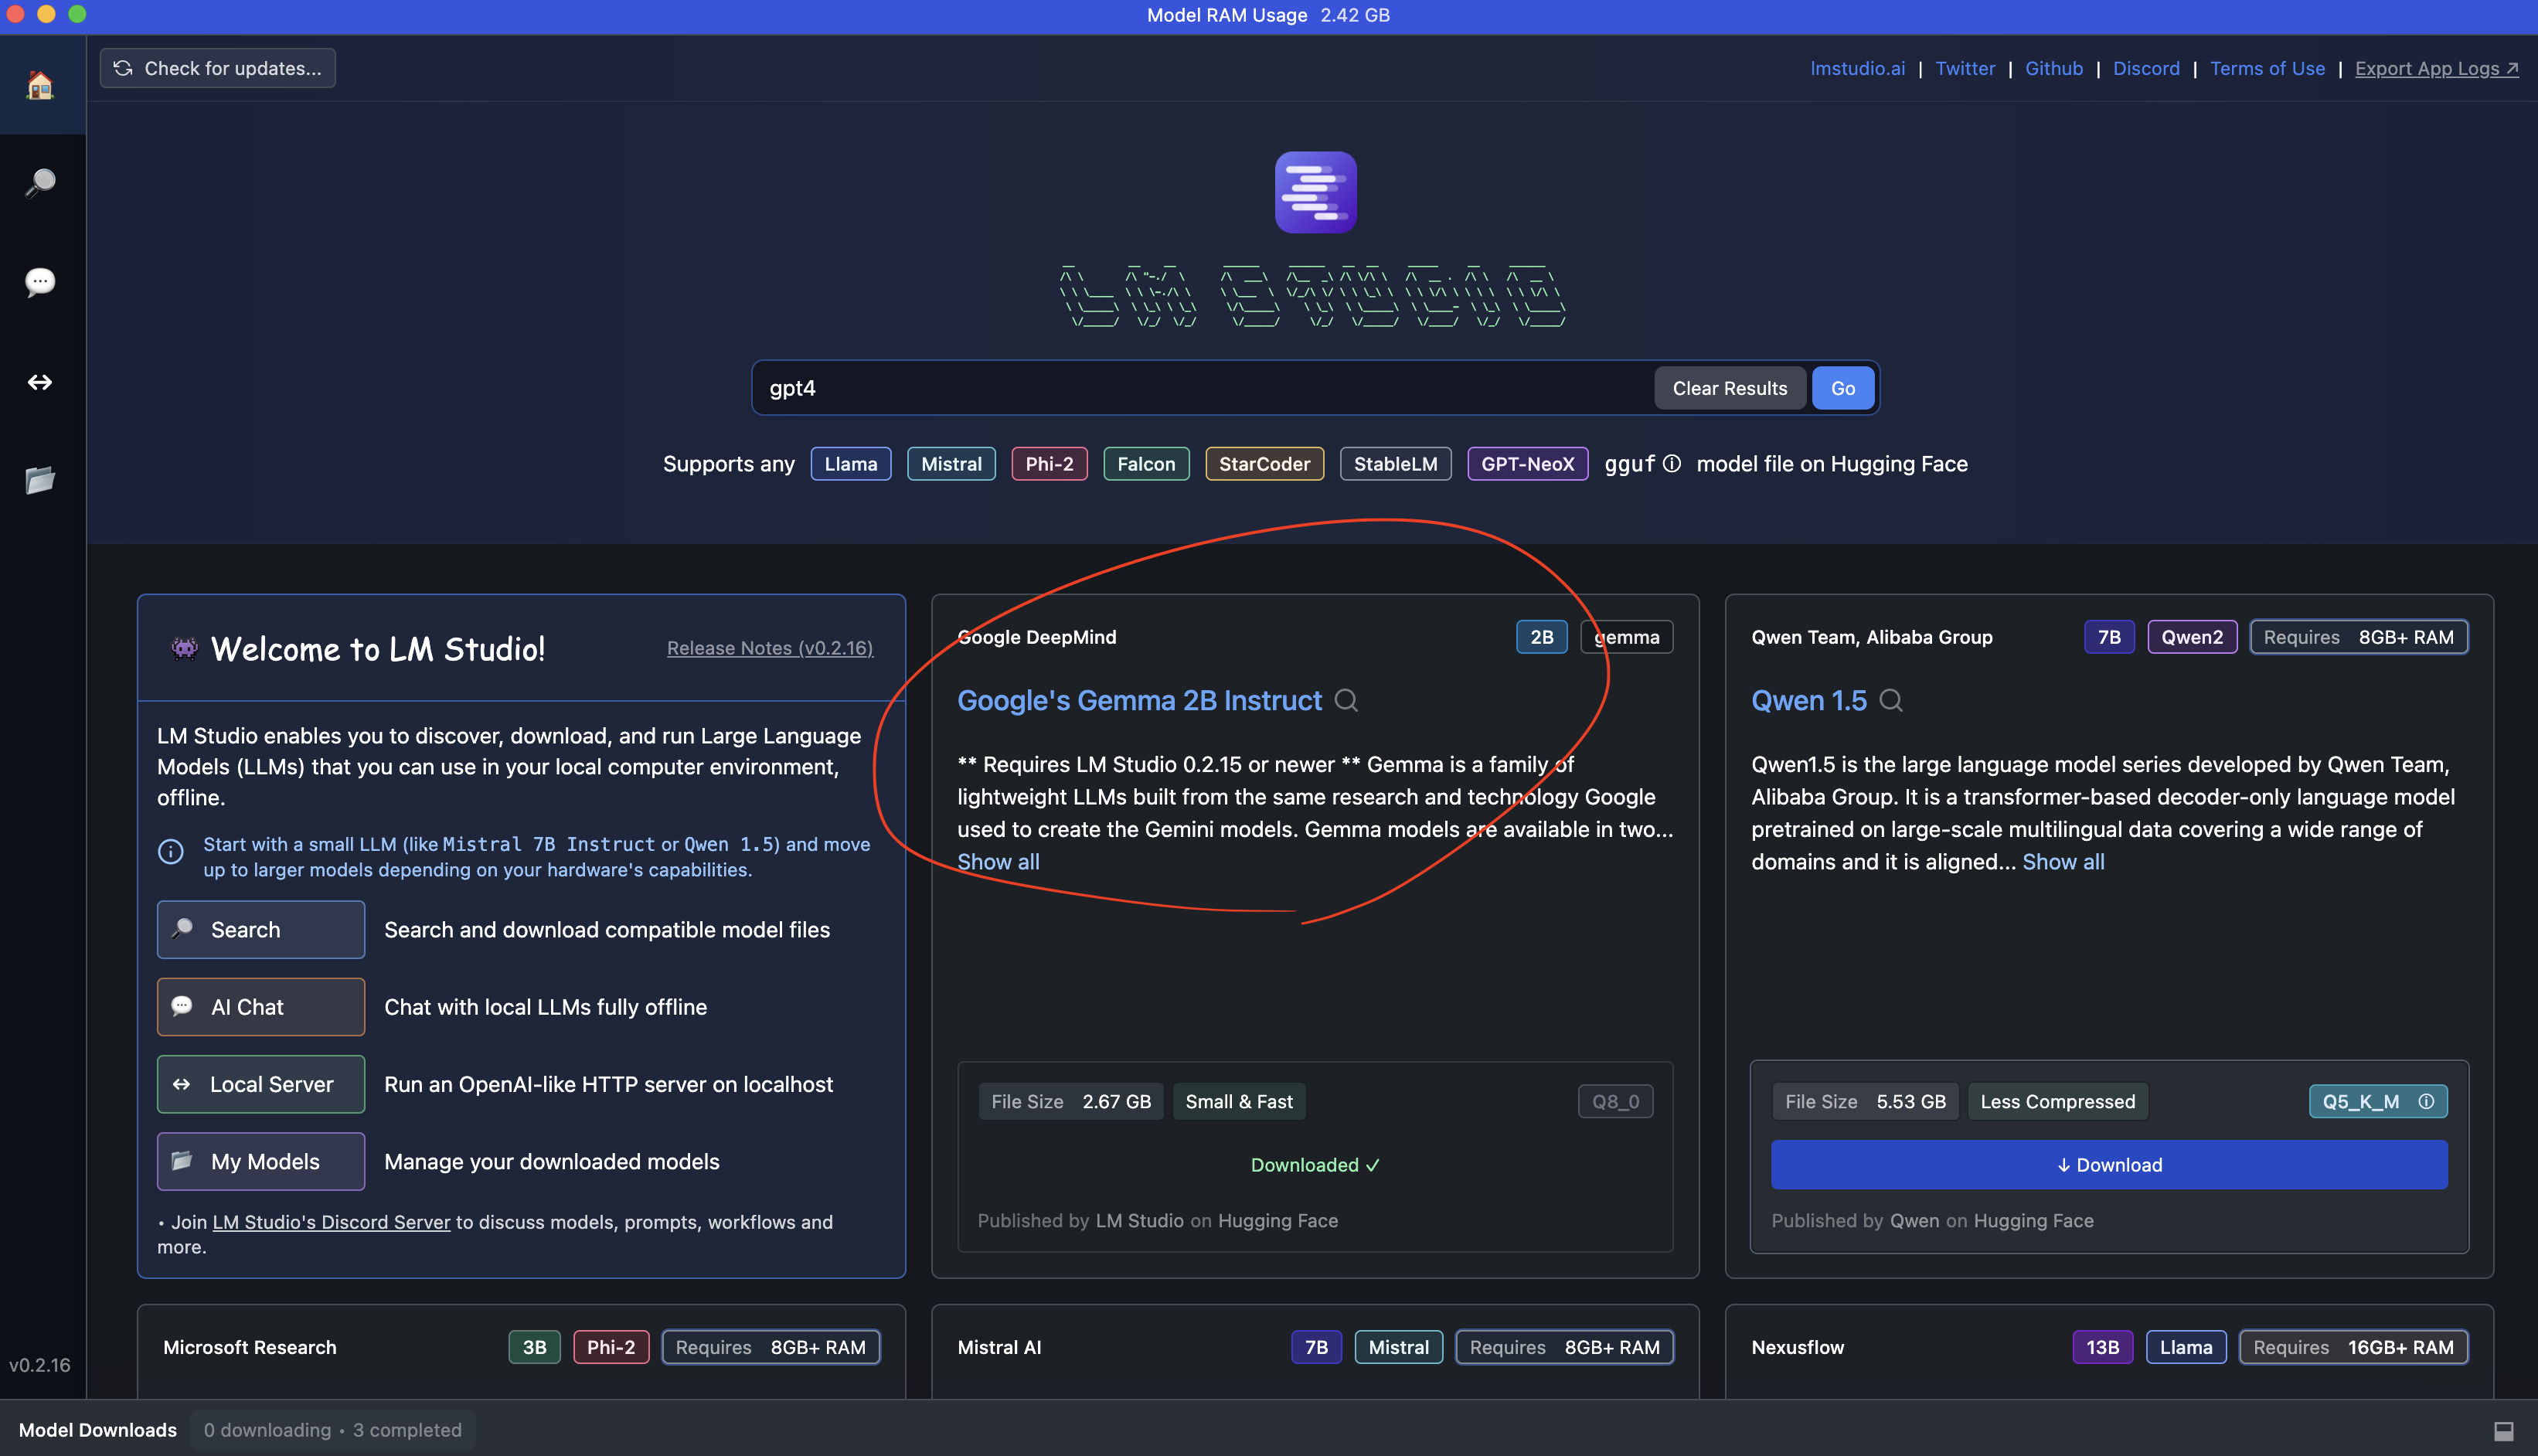Open the lmstudio.ai link

(1857, 68)
